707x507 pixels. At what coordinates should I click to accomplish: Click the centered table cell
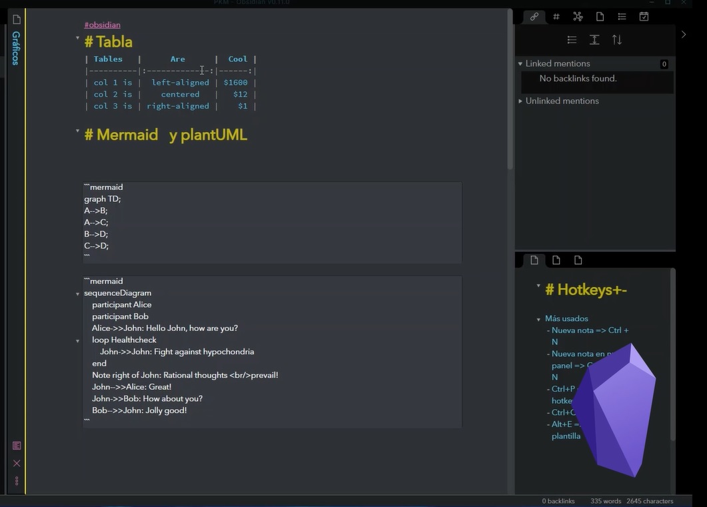point(180,94)
